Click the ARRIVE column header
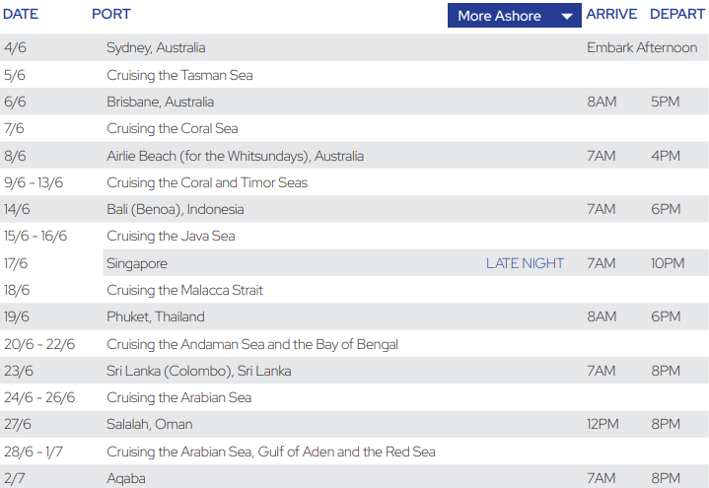The height and width of the screenshot is (488, 709). click(x=611, y=15)
